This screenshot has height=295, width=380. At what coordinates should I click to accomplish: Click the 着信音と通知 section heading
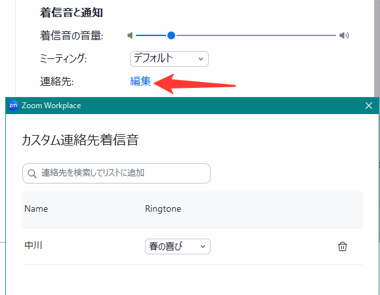[x=72, y=12]
